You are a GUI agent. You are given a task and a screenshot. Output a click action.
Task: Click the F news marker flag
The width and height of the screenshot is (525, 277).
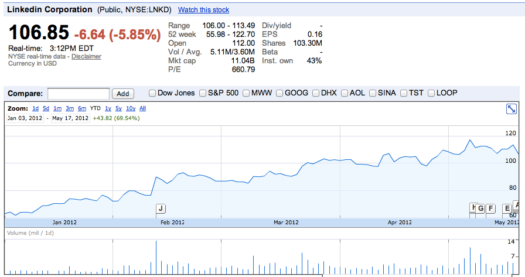point(491,208)
